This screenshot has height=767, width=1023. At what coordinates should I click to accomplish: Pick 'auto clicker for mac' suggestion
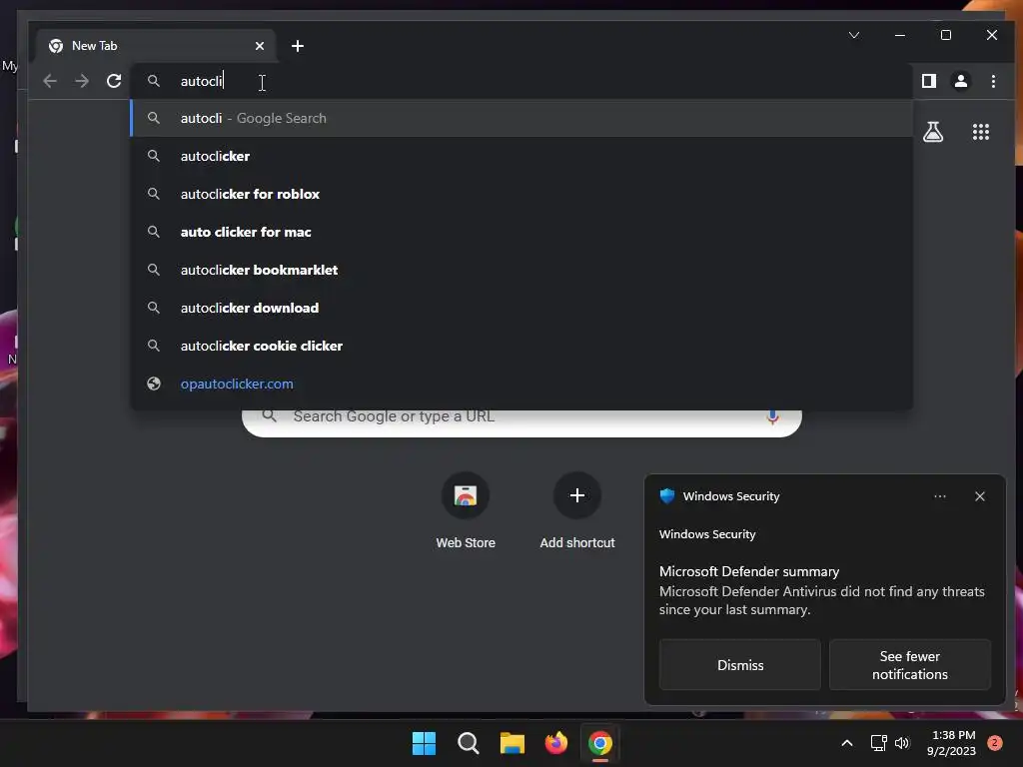pos(521,232)
